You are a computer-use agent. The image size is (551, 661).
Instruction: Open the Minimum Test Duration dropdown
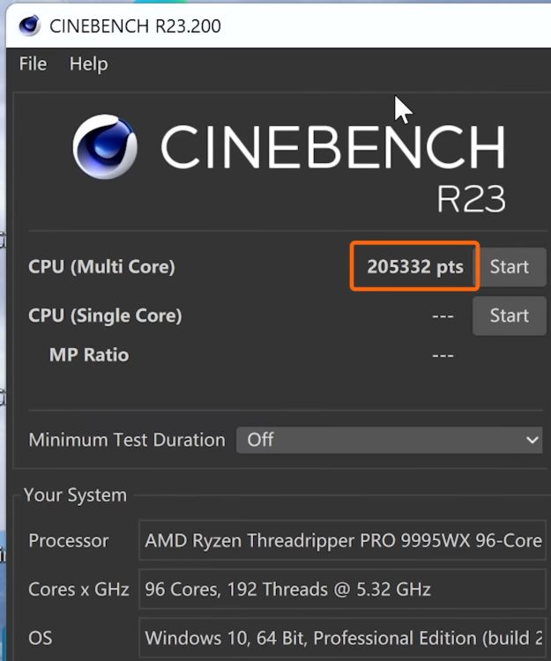pos(388,440)
